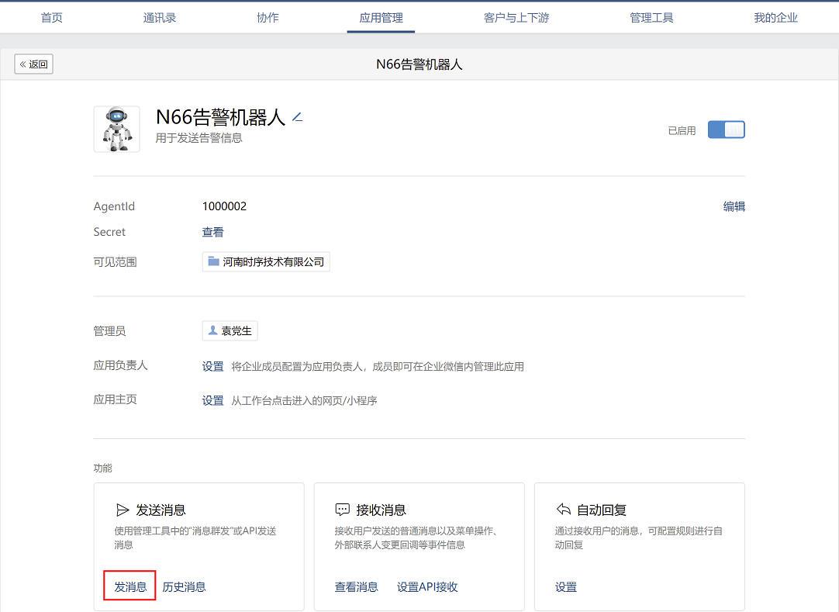Image resolution: width=839 pixels, height=612 pixels.
Task: Open 发消息 under send message
Action: click(130, 586)
